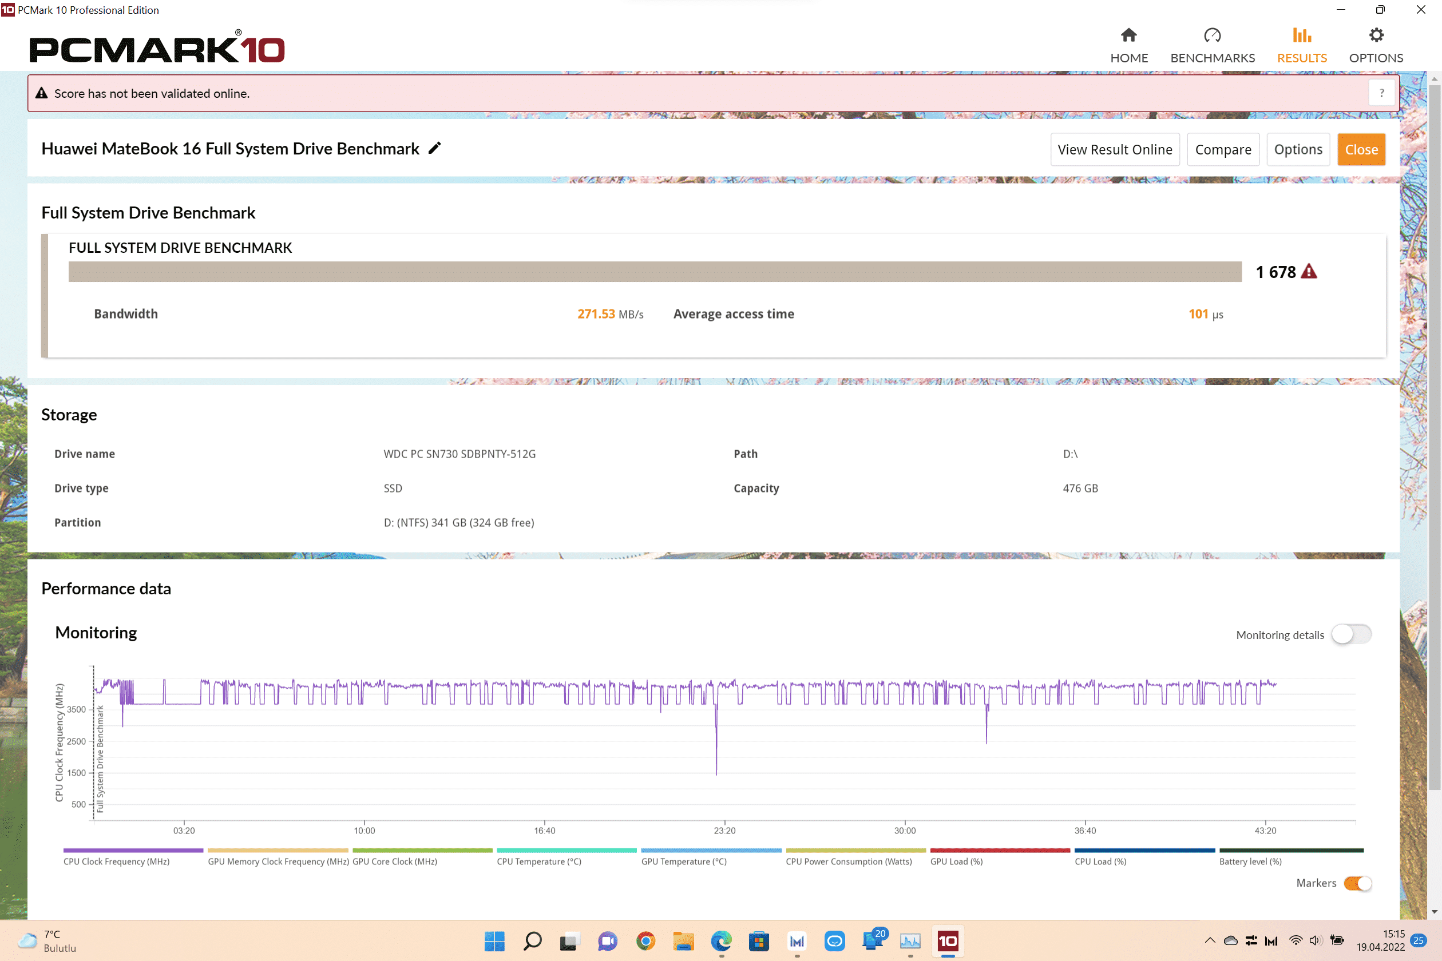1442x961 pixels.
Task: Open the Options gear tab
Action: pyautogui.click(x=1375, y=45)
